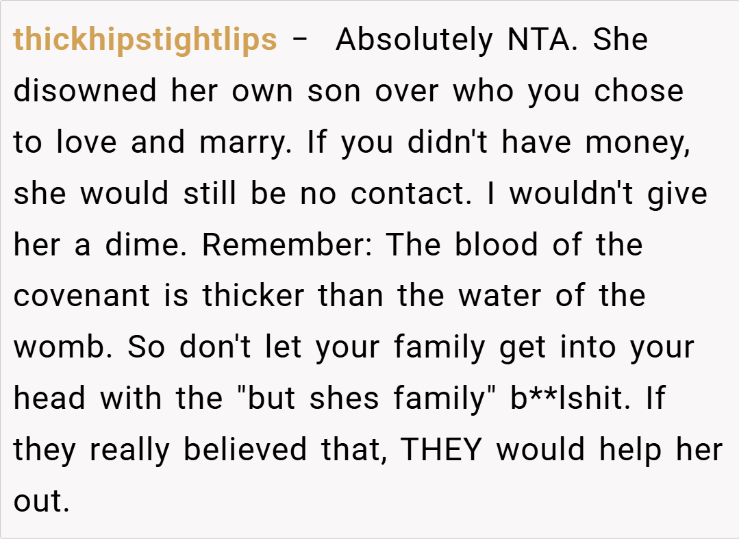Viewport: 739px width, 539px height.
Task: Click the capitalized word "THEY"
Action: click(442, 451)
